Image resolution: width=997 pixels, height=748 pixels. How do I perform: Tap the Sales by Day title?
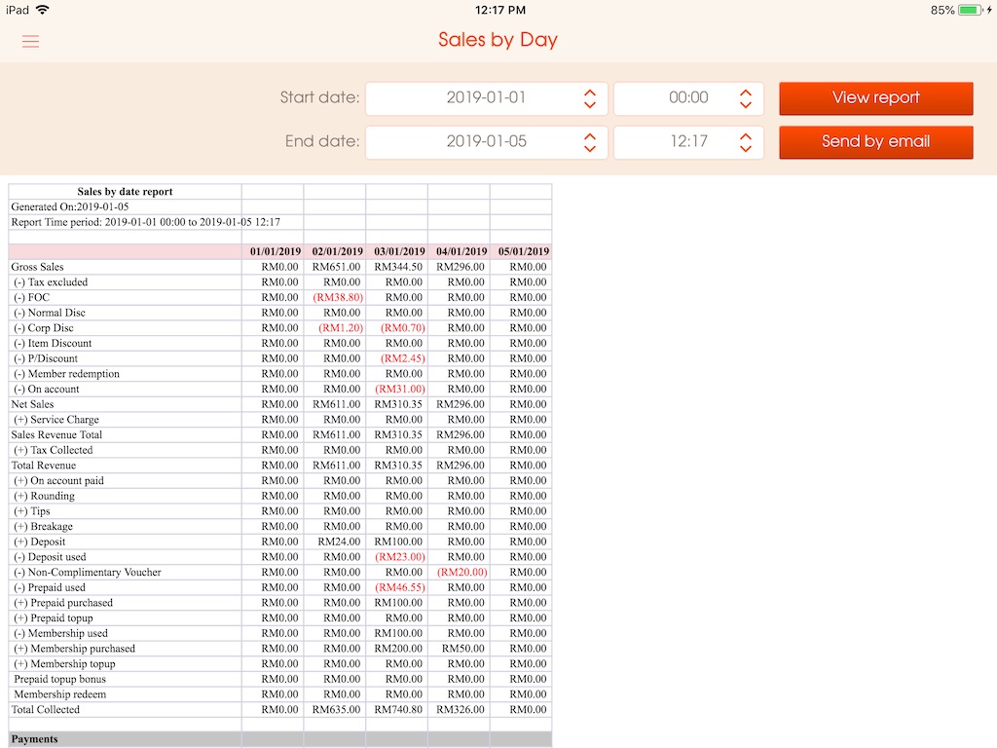click(498, 40)
